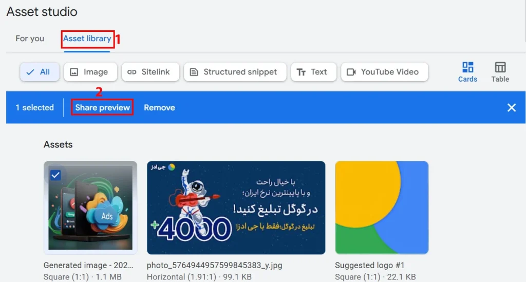Image resolution: width=526 pixels, height=282 pixels.
Task: Click the Square (1:1) · 1.1 MB text
Action: pos(83,277)
